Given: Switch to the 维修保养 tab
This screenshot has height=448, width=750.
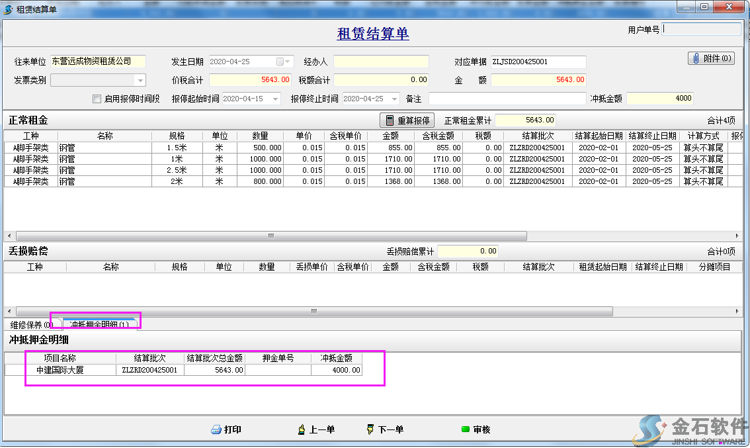Looking at the screenshot, I should tap(30, 324).
